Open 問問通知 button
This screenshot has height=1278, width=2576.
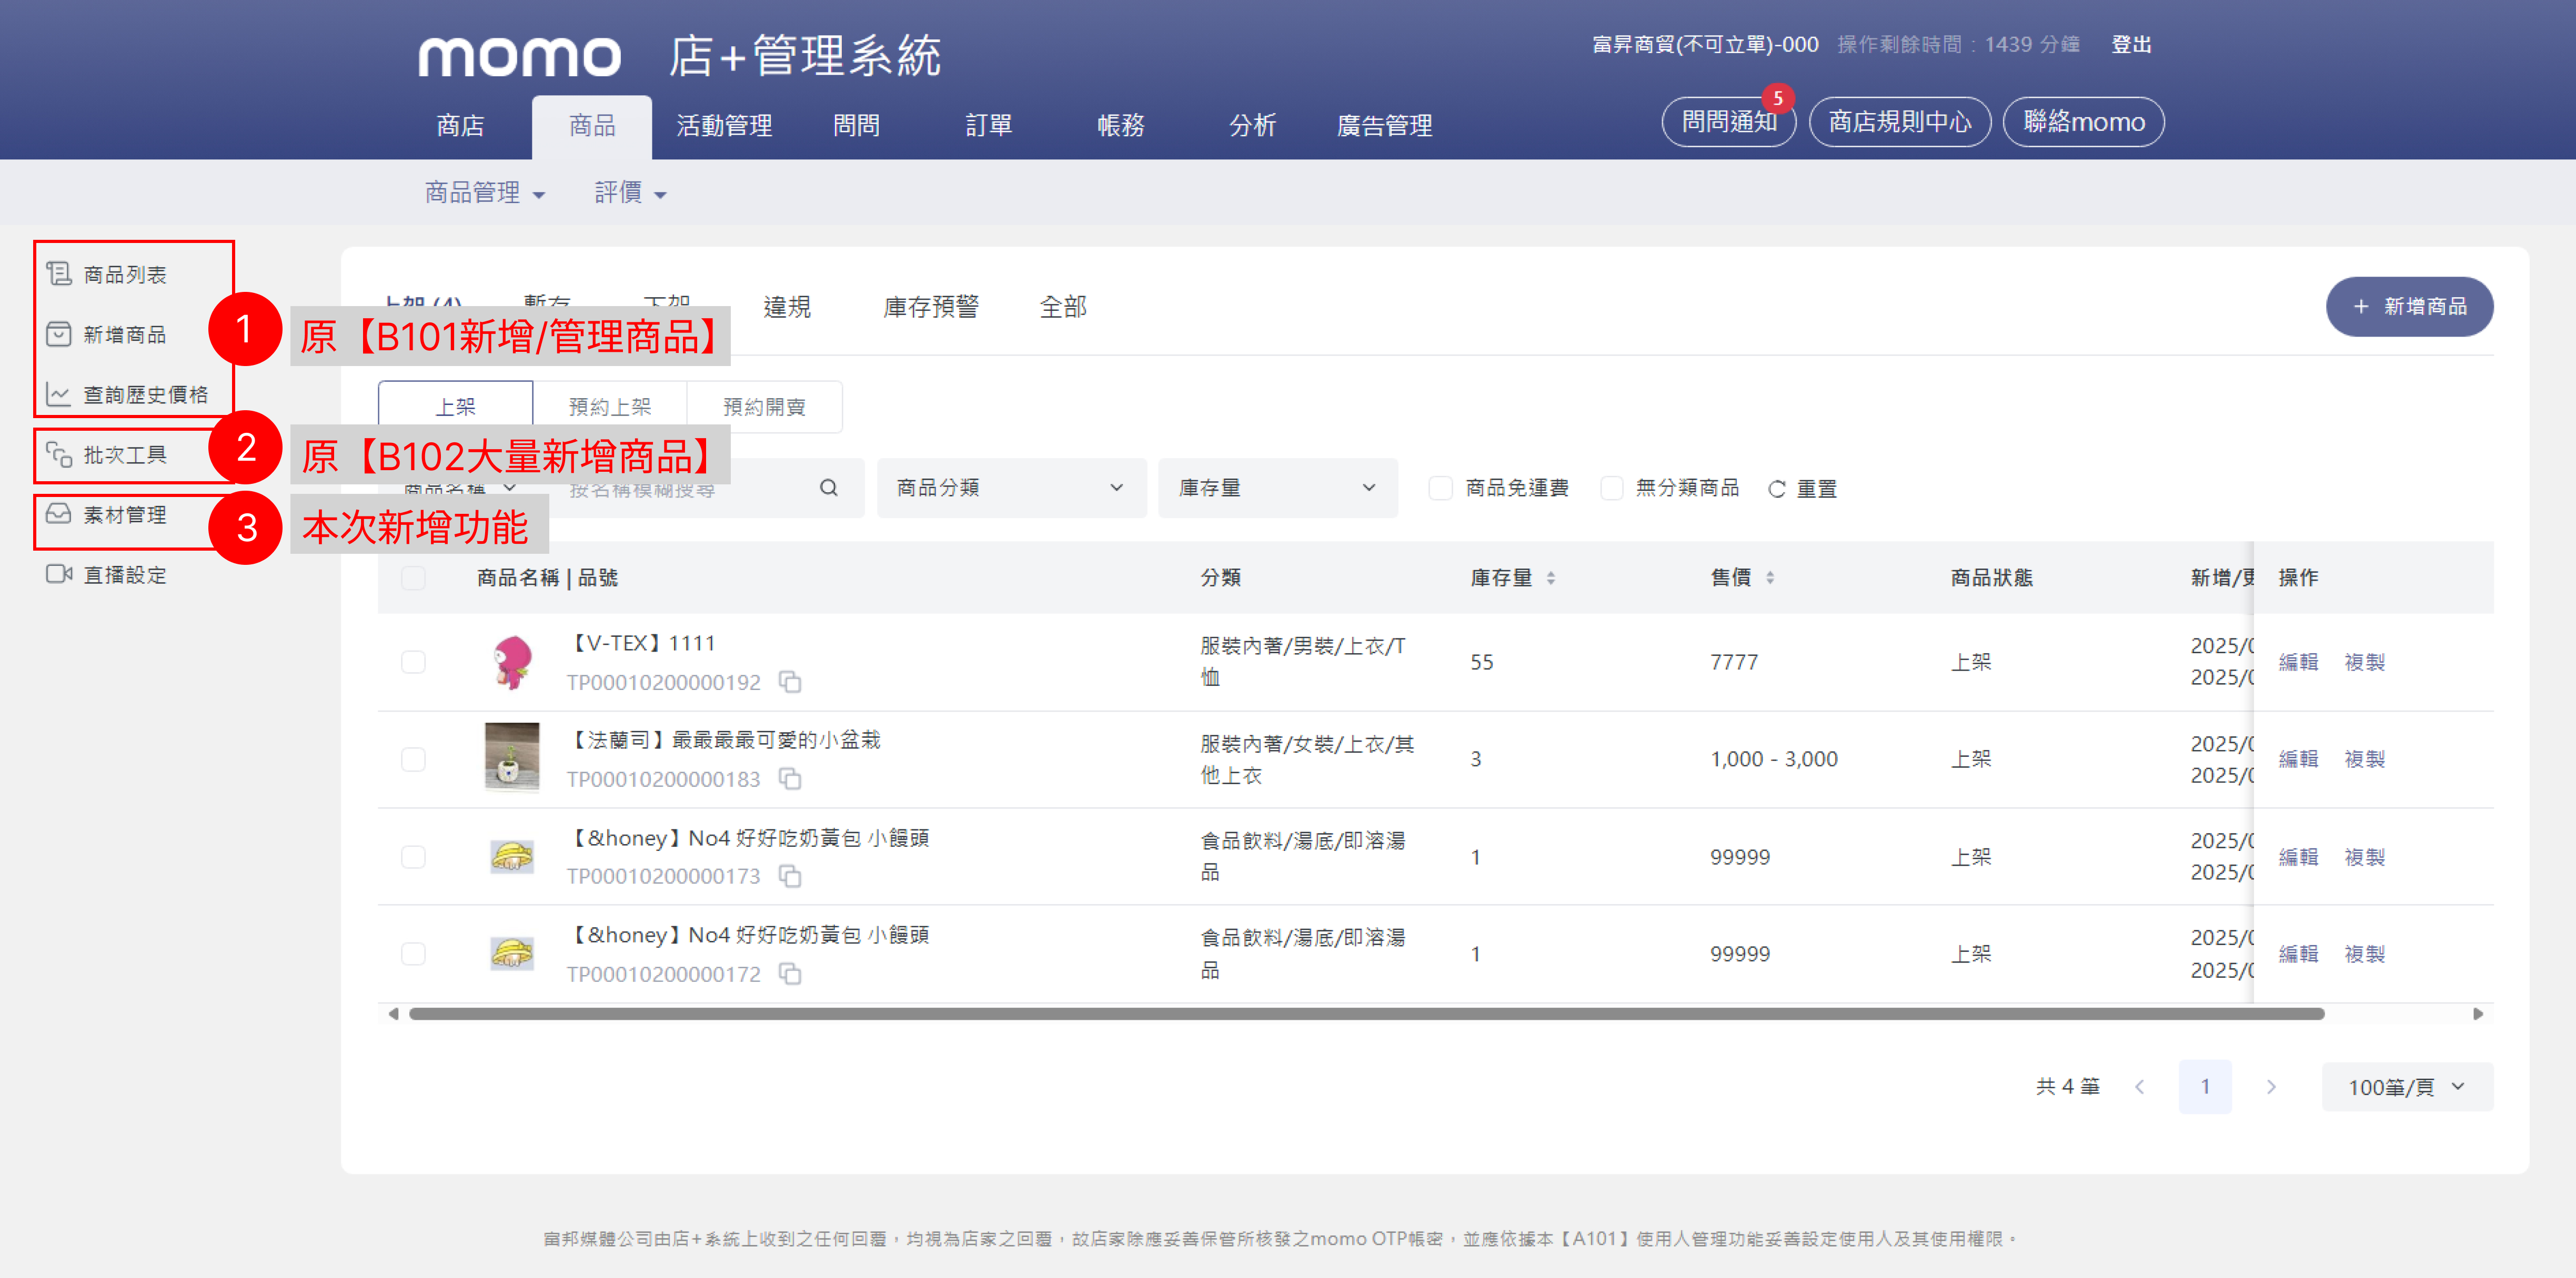tap(1728, 122)
